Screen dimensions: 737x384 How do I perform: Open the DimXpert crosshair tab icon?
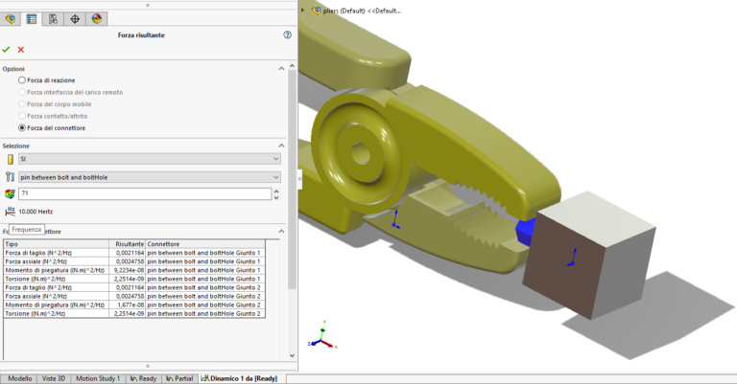[x=75, y=18]
